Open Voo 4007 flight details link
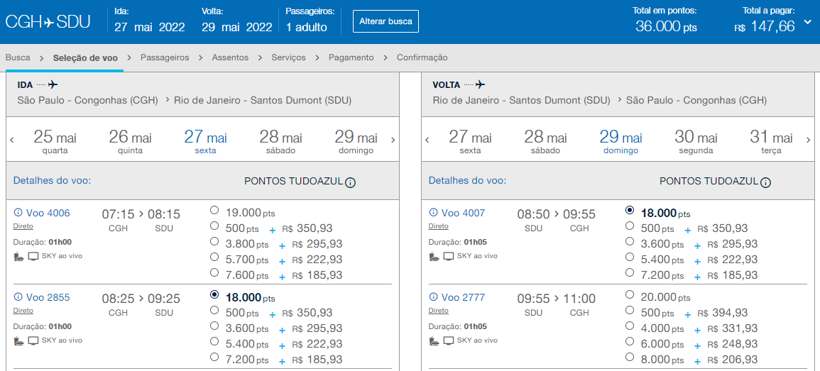The width and height of the screenshot is (820, 371). 463,213
